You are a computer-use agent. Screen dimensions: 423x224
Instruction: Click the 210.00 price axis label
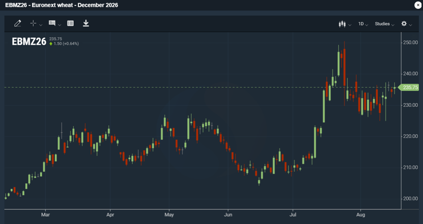pyautogui.click(x=410, y=167)
